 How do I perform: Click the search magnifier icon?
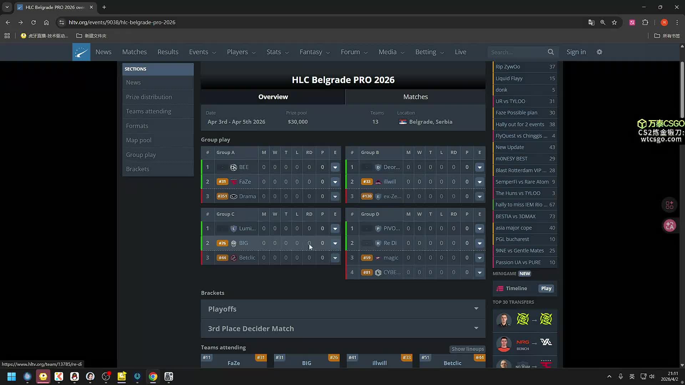550,52
